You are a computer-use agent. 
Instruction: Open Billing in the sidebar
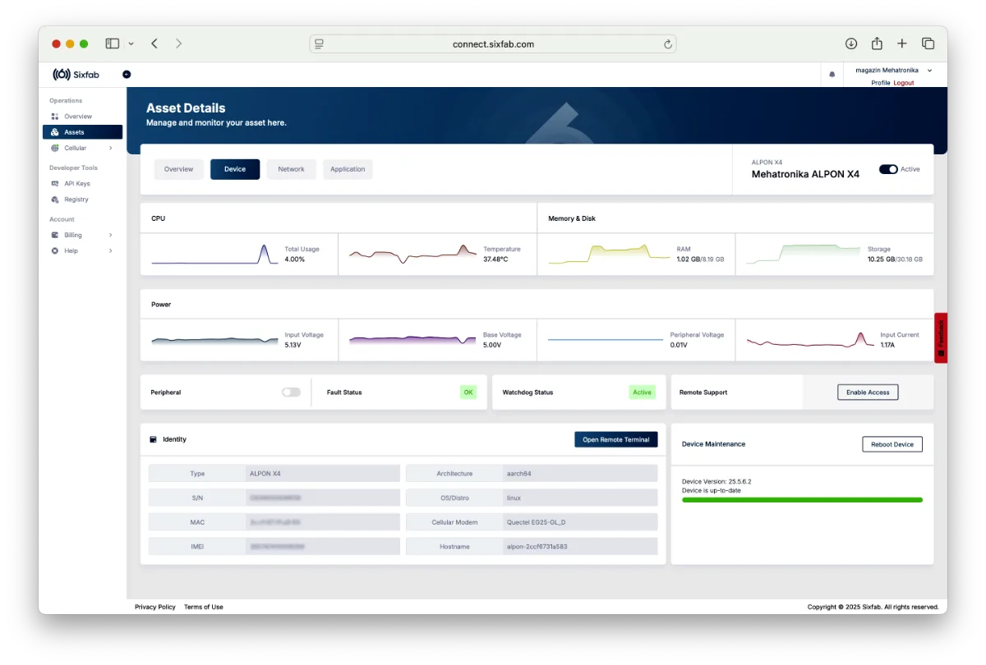(82, 235)
